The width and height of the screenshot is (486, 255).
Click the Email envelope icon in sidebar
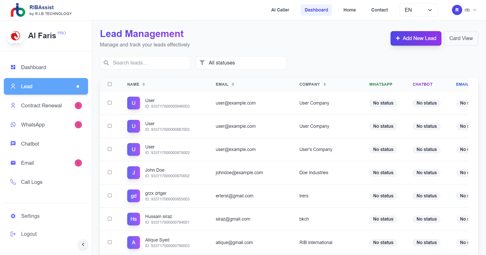point(13,163)
